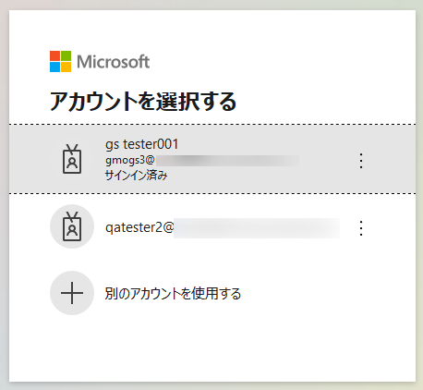Click the badge icon for gs tester001
Screen dimensions: 423x390
point(72,159)
